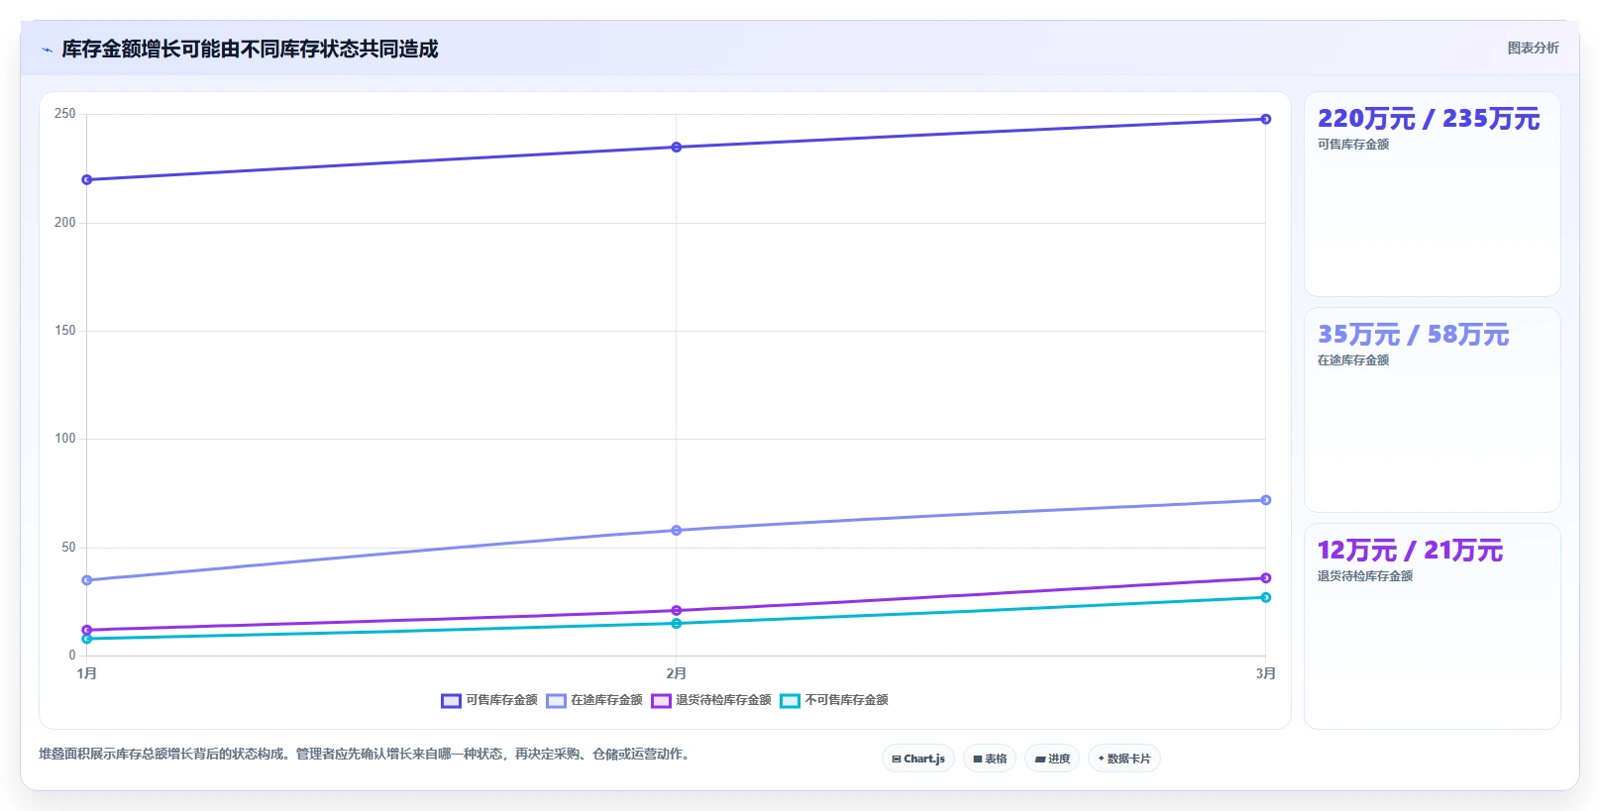The image size is (1600, 811).
Task: Click the 2月 point of 不可售库存金额 line
Action: point(677,623)
